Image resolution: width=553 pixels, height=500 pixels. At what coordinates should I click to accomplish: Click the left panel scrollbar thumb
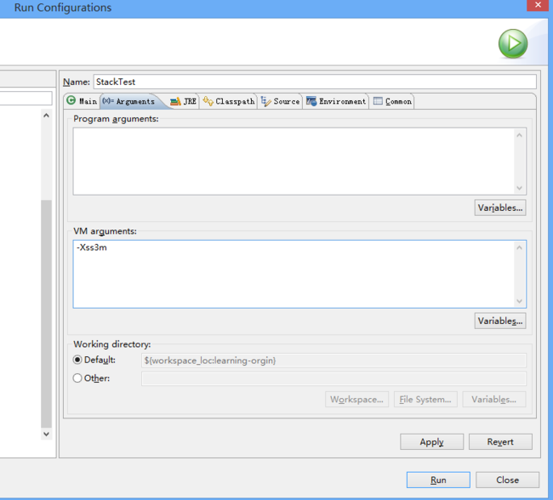(46, 314)
